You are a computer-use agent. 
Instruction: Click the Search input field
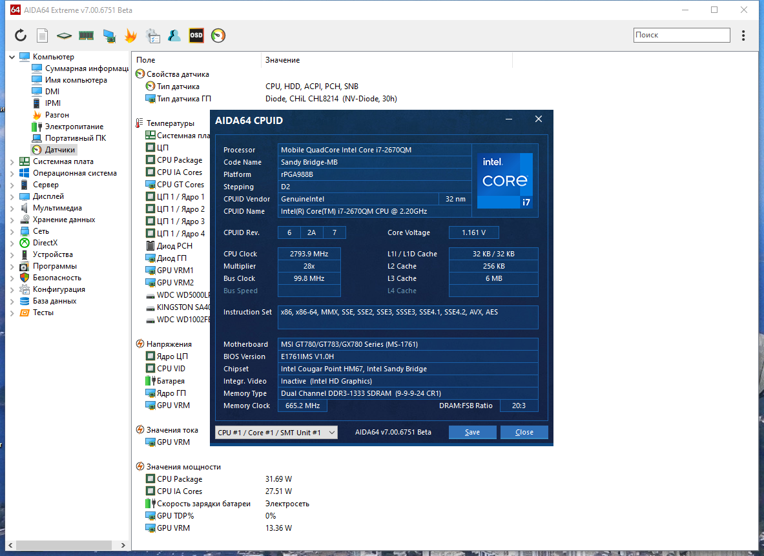coord(681,35)
